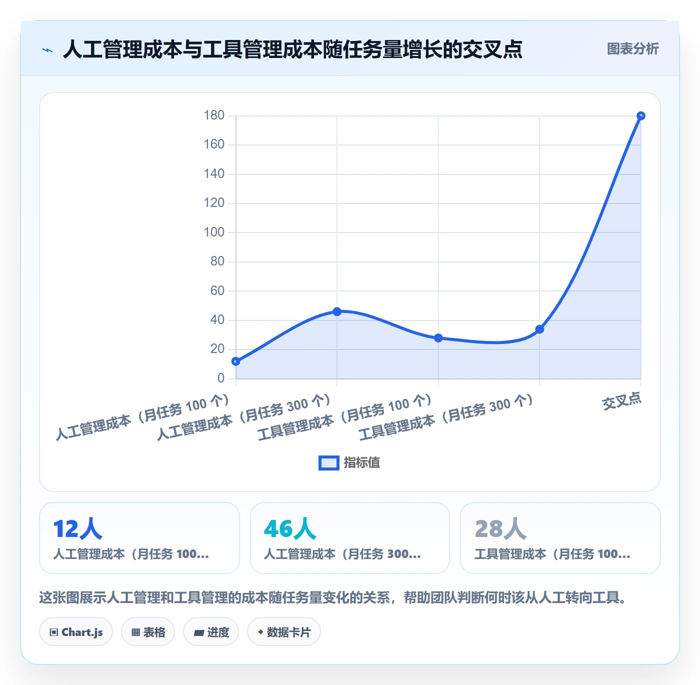Open the 12人 data card
The height and width of the screenshot is (685, 700).
(139, 538)
